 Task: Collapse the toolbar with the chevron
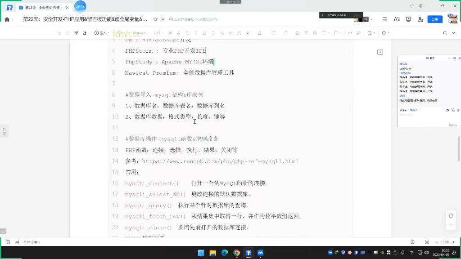454,33
